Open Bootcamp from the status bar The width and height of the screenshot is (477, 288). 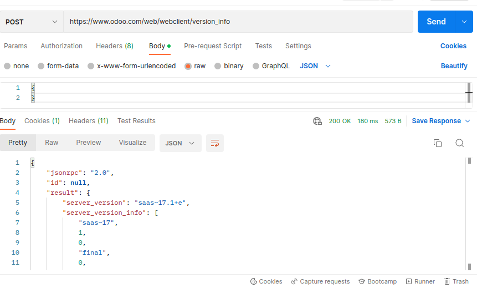coord(377,281)
